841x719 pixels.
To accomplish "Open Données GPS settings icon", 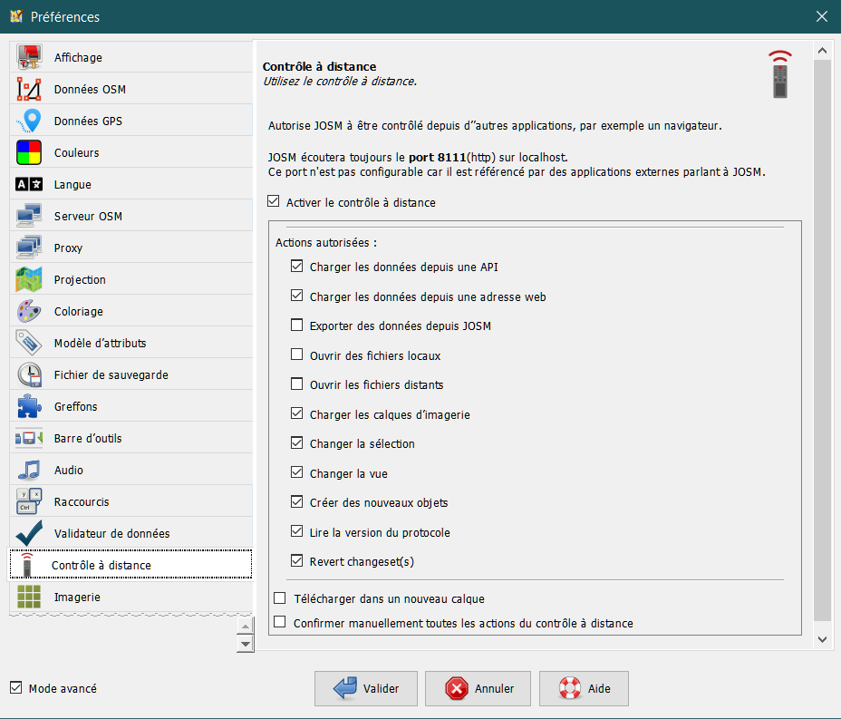I will (29, 121).
